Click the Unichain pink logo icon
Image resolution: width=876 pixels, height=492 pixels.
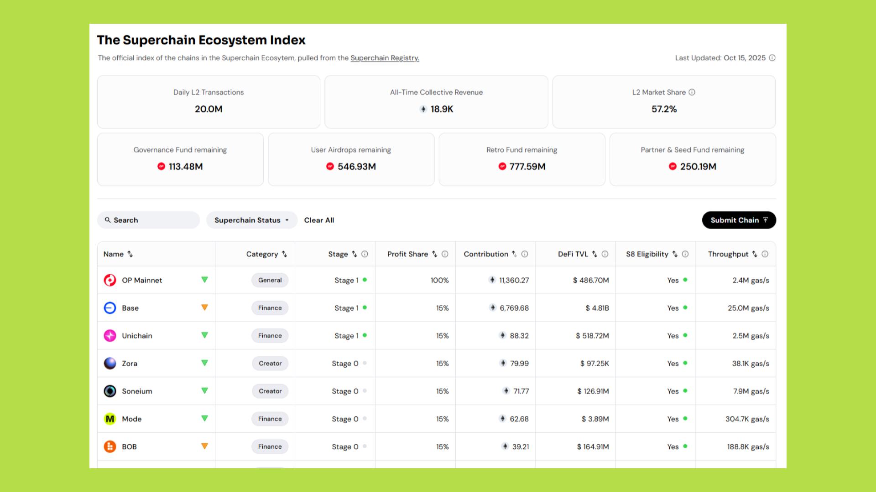pyautogui.click(x=110, y=336)
